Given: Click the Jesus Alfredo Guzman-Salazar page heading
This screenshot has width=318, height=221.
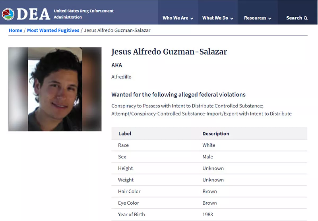Looking at the screenshot, I should (x=169, y=52).
